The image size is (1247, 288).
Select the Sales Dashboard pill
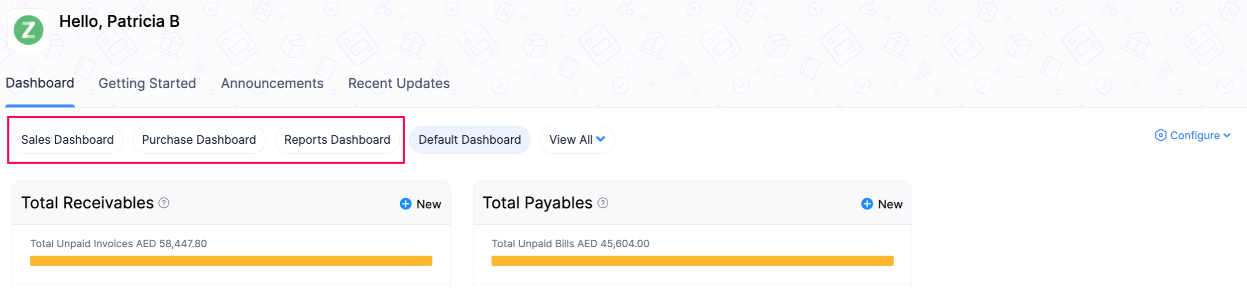pyautogui.click(x=67, y=140)
